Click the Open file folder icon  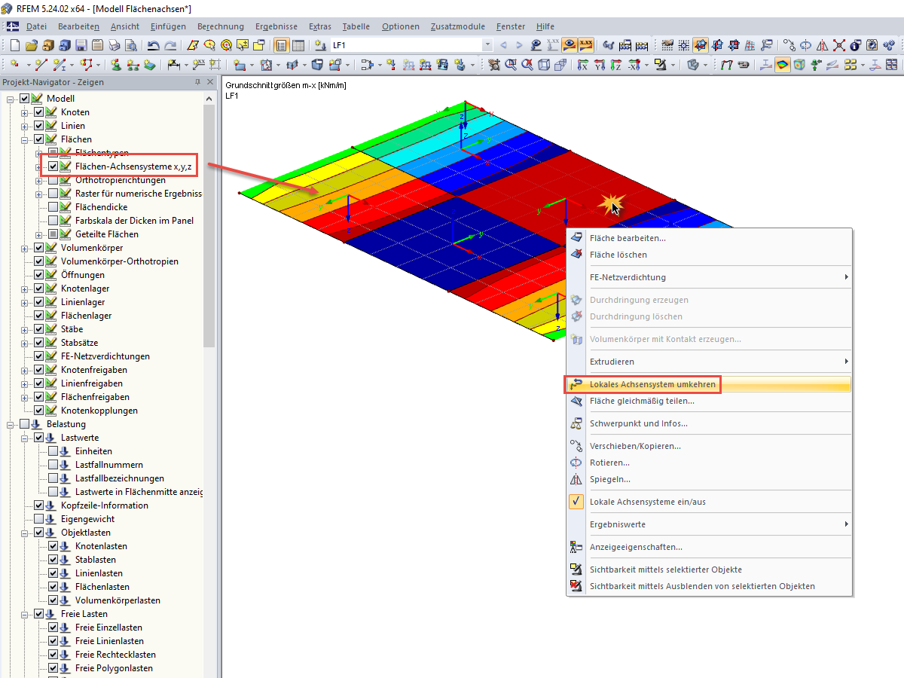click(31, 45)
